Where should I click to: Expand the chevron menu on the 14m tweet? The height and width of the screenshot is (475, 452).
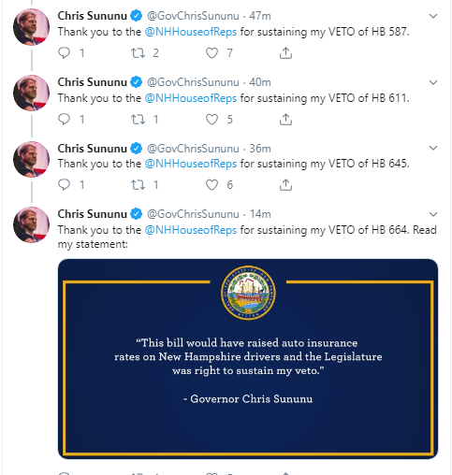click(x=433, y=214)
